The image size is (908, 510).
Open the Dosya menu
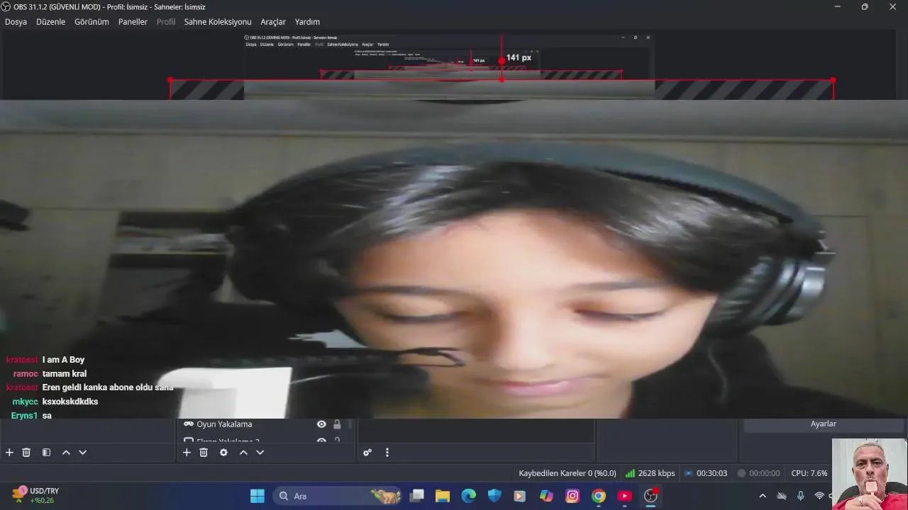(x=16, y=22)
